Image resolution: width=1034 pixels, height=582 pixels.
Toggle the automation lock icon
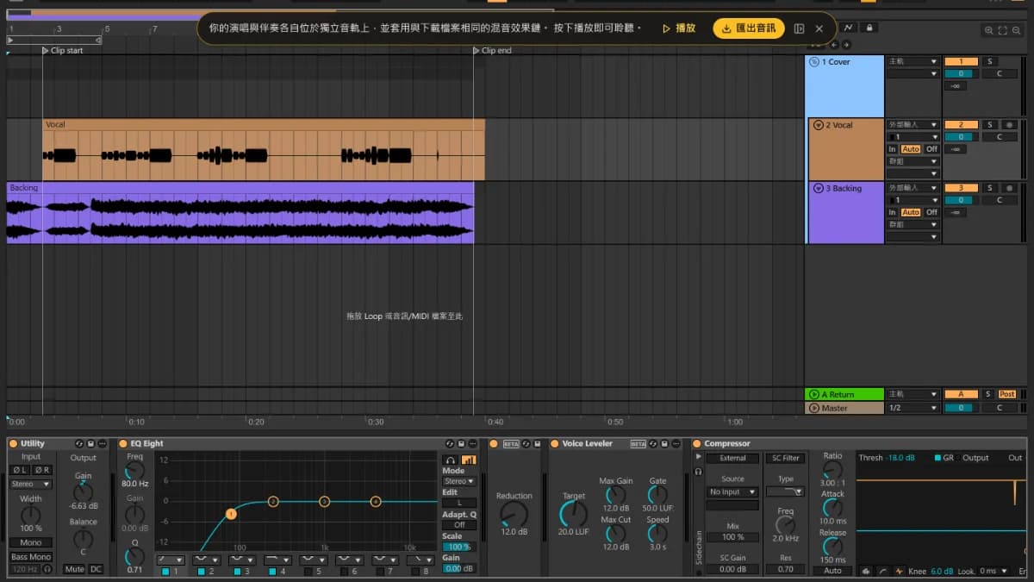click(x=869, y=28)
